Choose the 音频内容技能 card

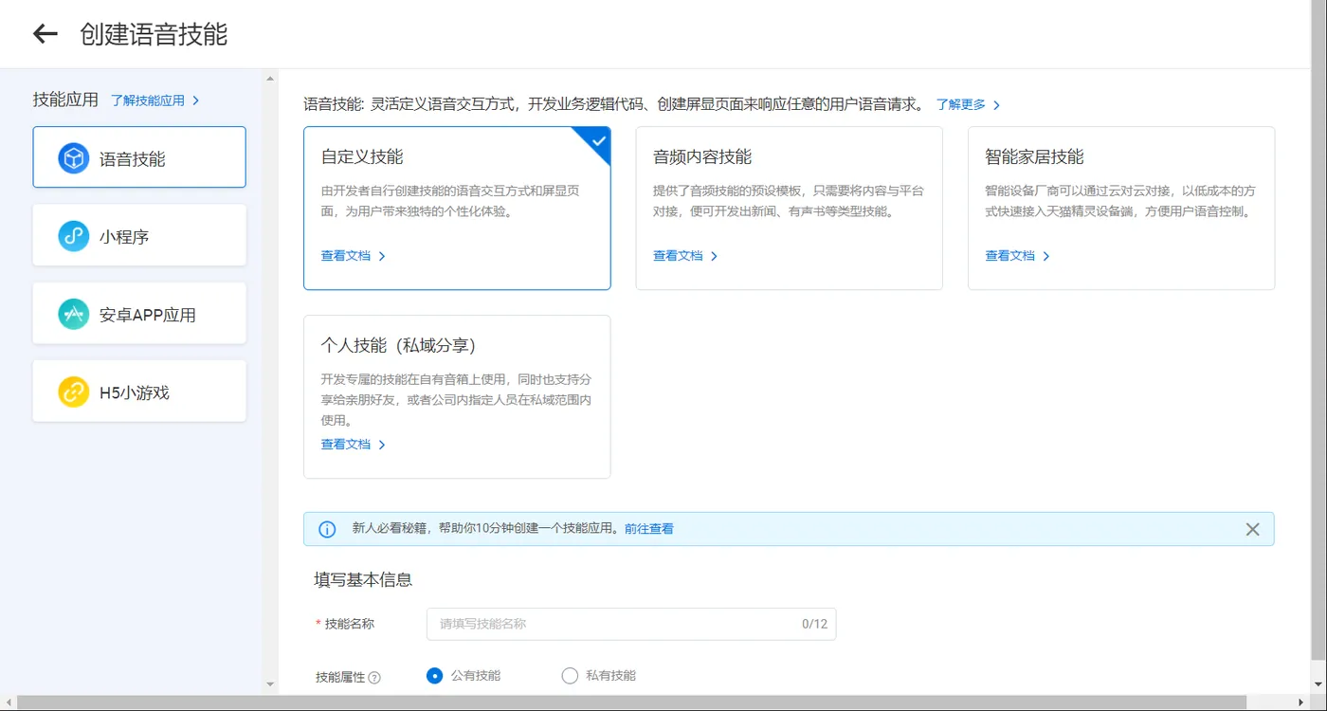pos(789,208)
